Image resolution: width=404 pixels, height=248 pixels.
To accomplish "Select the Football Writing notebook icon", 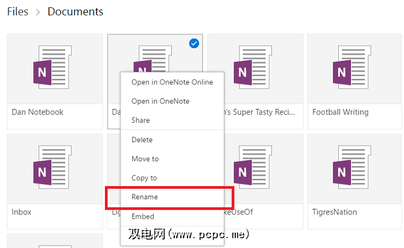I will tap(352, 67).
